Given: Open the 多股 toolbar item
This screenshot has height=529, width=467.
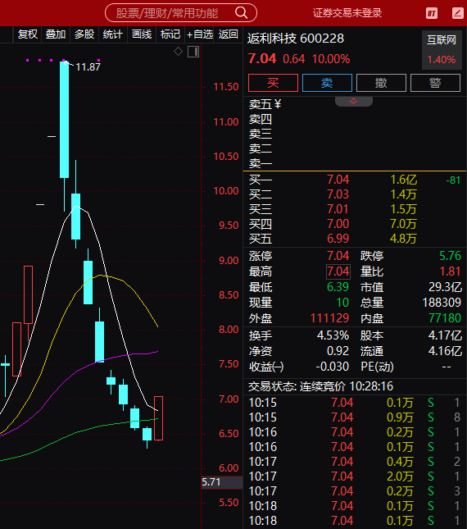Looking at the screenshot, I should [x=84, y=34].
